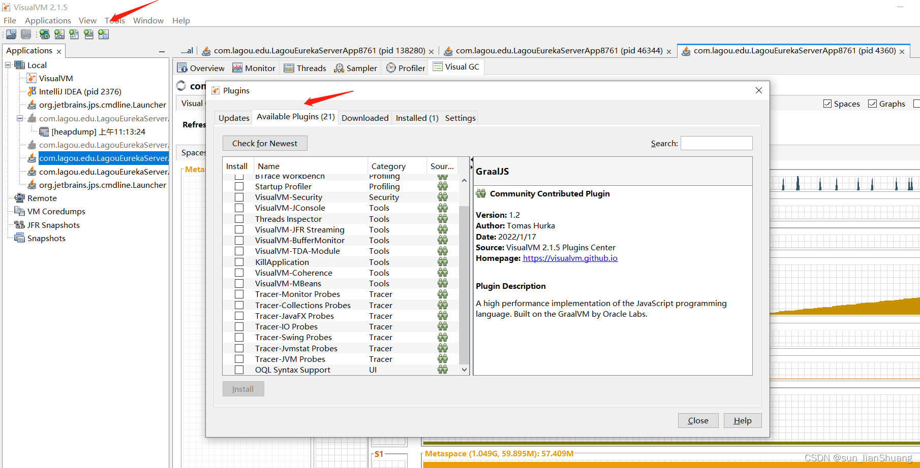Check the Threads Inspector install box
The image size is (920, 468).
(239, 219)
